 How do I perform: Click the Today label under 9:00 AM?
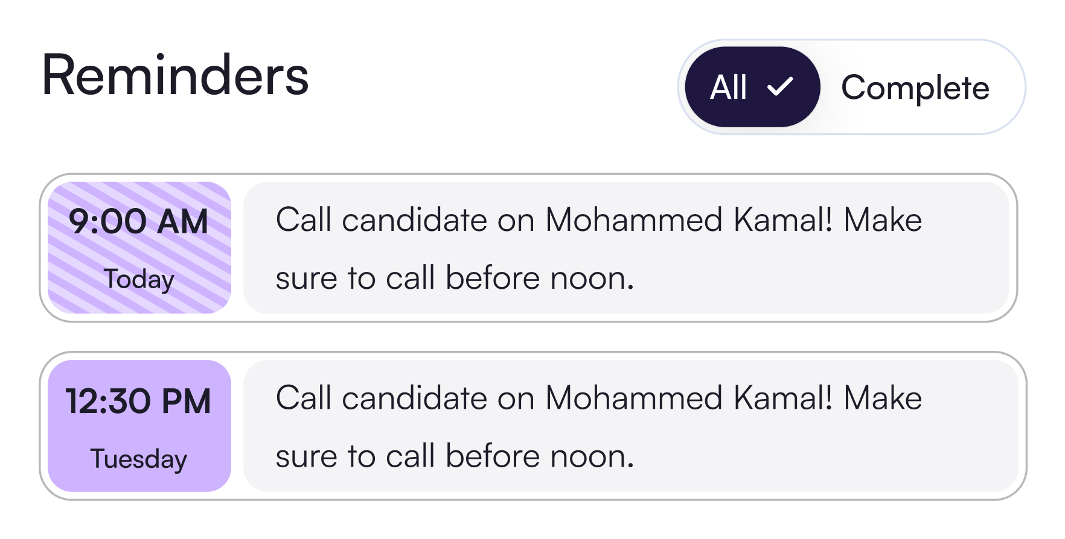click(139, 279)
